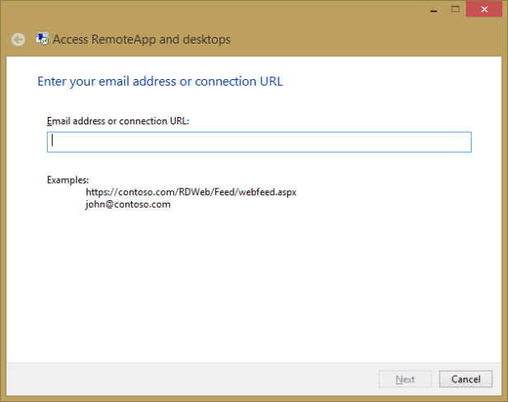
Task: Click the text cursor inside the URL field
Action: pyautogui.click(x=53, y=142)
